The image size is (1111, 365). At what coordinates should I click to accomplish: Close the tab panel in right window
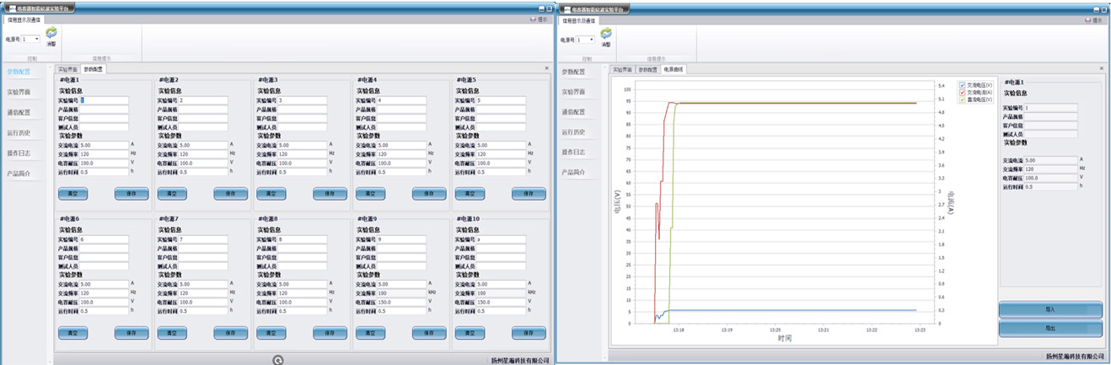tap(1101, 69)
